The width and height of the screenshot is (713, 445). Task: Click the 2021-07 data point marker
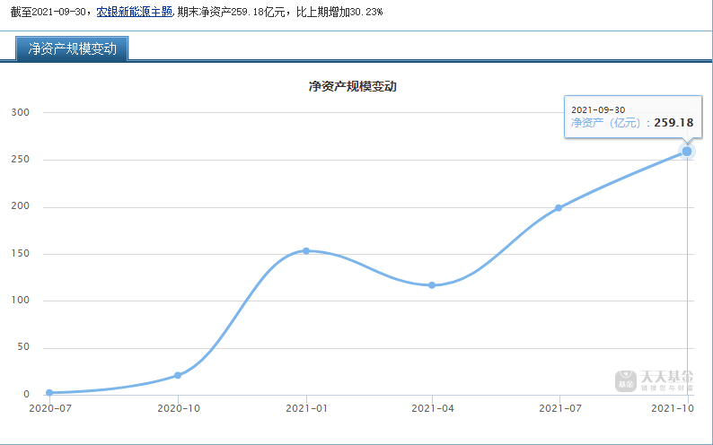pos(559,207)
